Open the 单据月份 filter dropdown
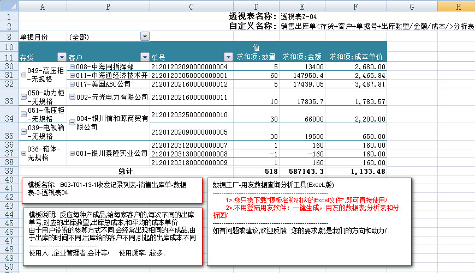This screenshot has height=273, width=475. point(145,37)
